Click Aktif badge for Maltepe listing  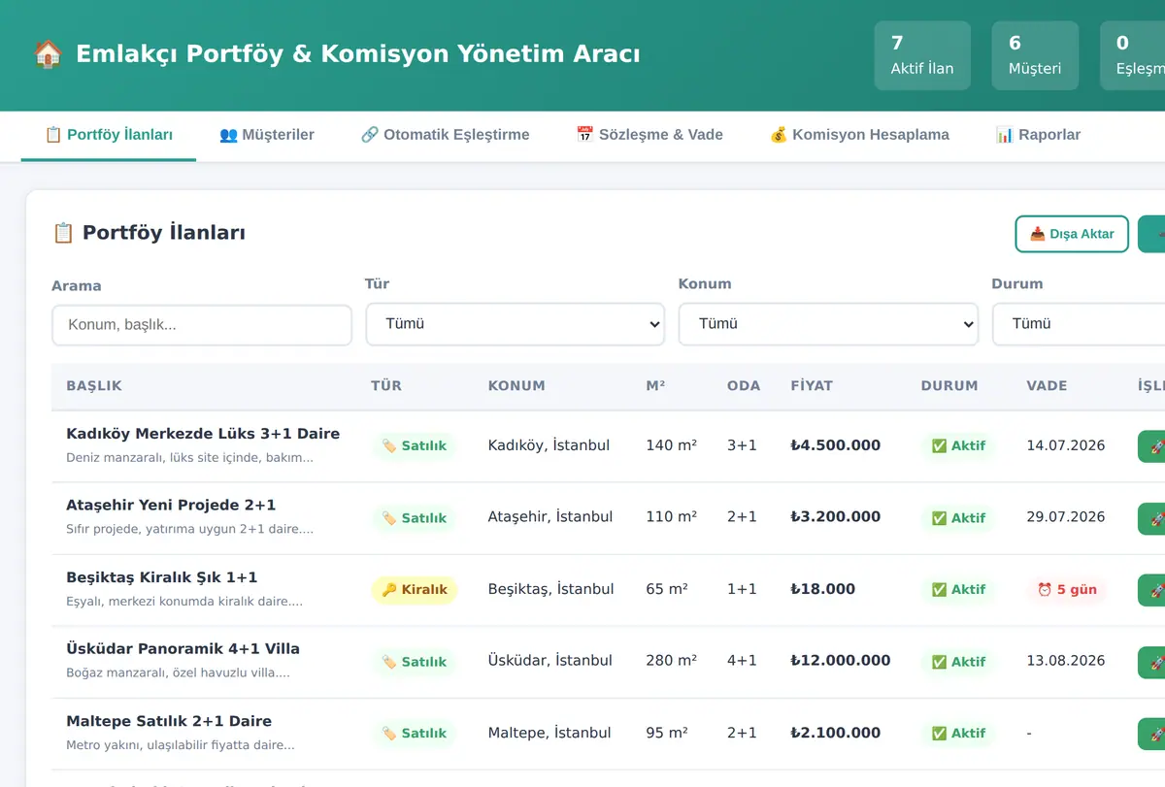958,734
